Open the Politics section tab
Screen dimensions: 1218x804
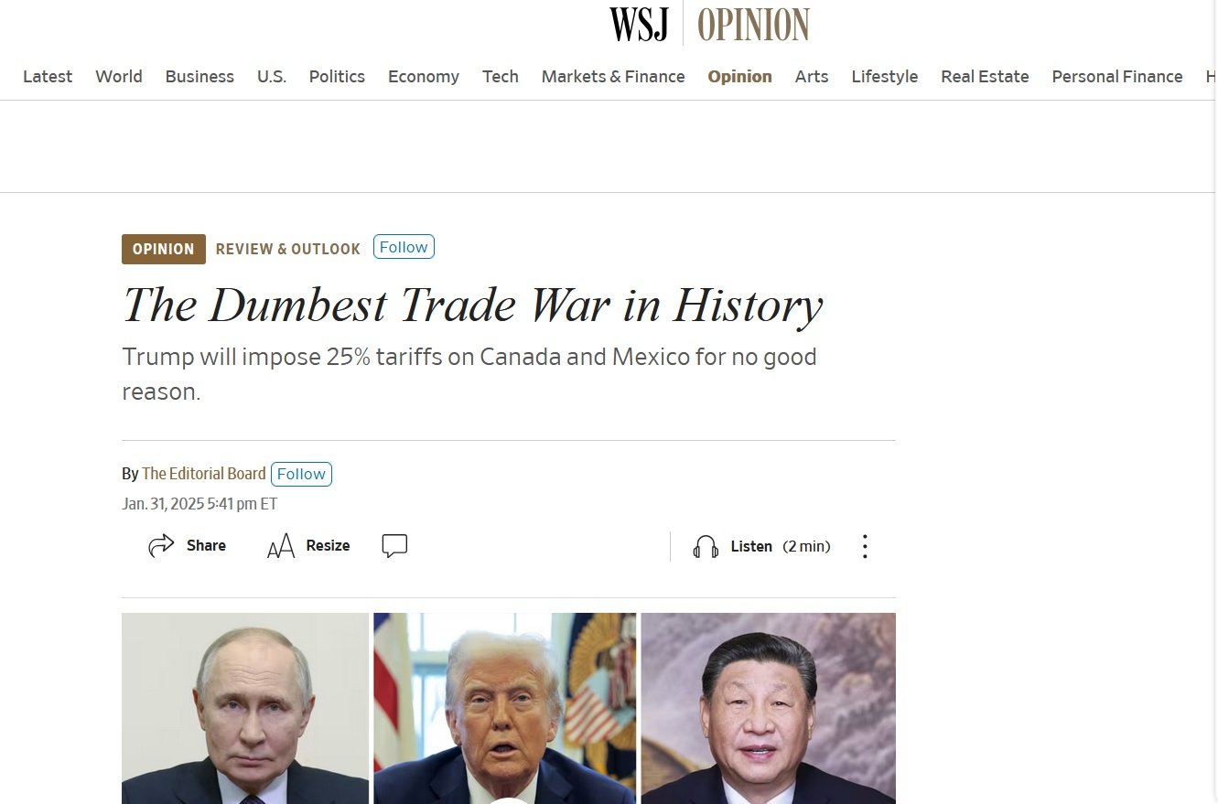click(x=337, y=77)
